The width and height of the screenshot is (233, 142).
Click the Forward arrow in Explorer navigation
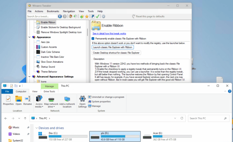tap(13, 118)
